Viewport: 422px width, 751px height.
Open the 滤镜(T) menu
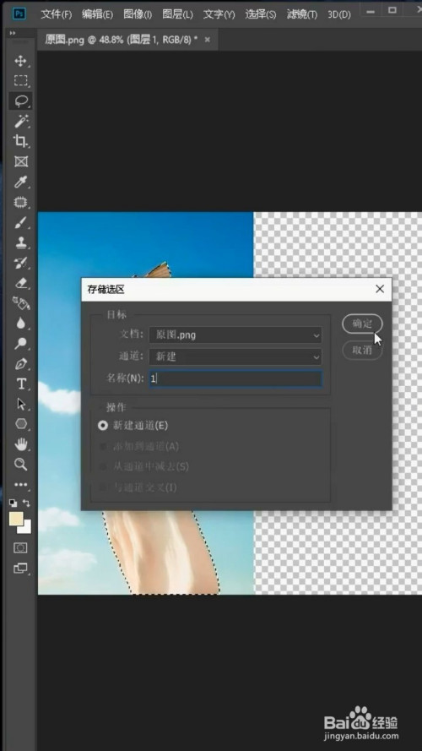302,14
